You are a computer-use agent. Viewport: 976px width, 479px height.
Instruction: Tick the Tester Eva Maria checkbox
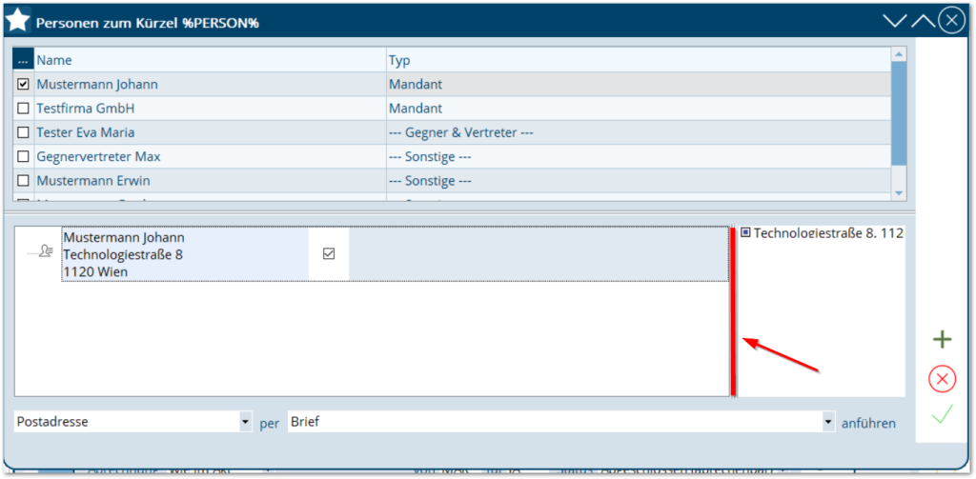point(24,132)
